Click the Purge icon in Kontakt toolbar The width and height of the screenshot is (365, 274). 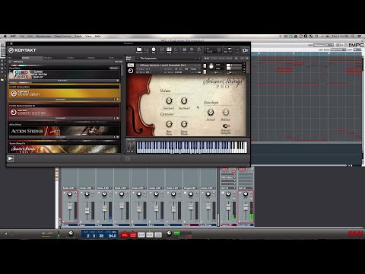coord(199,49)
